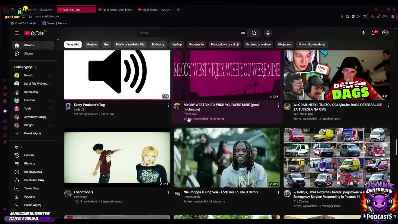
Task: Open the Policja, Straż Pożarna thumbnail
Action: (x=337, y=157)
